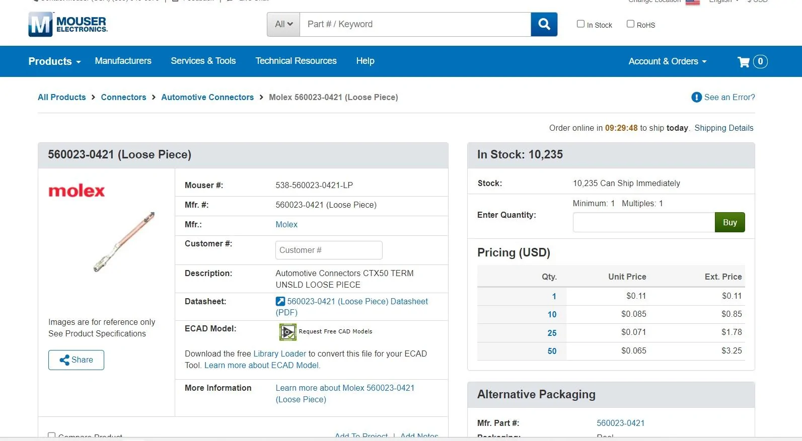Click the Customer # input field

pyautogui.click(x=329, y=250)
